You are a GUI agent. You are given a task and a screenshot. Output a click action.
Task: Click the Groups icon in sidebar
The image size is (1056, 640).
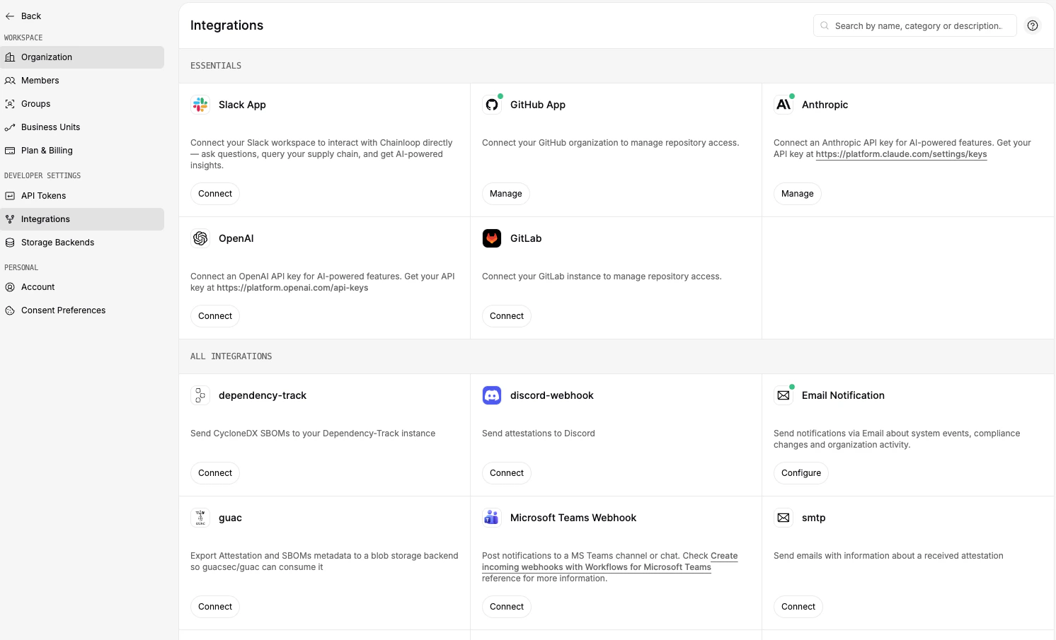tap(10, 104)
